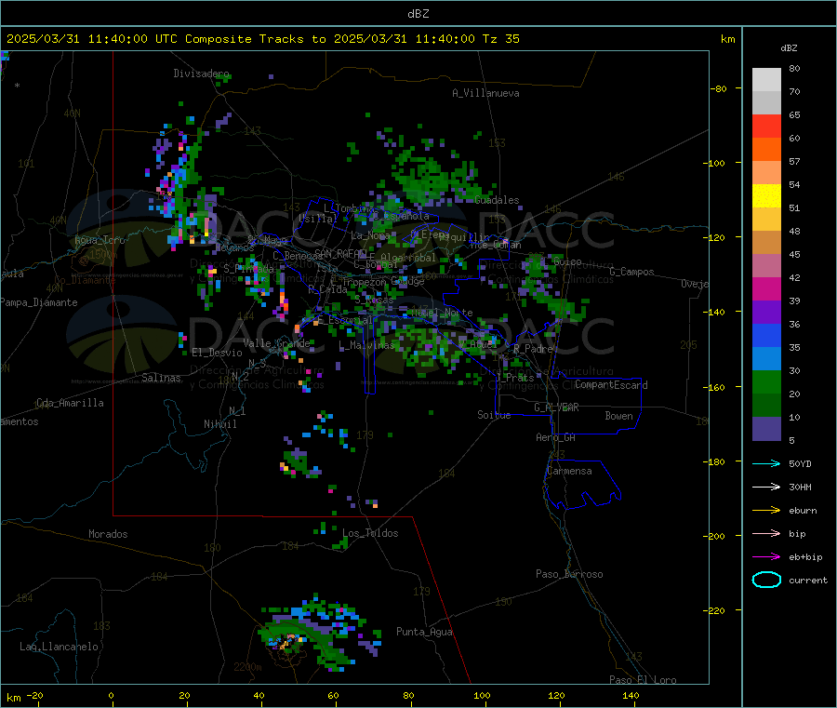Screen dimensions: 837x708
Task: Select the purple 36-39 dBZ swatch
Action: tap(766, 313)
